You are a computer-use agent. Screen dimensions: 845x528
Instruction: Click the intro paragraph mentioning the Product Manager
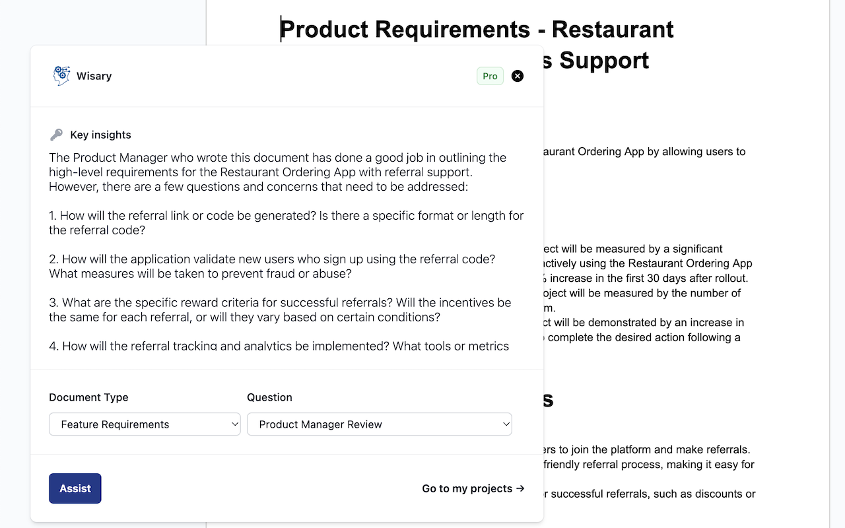pyautogui.click(x=277, y=172)
